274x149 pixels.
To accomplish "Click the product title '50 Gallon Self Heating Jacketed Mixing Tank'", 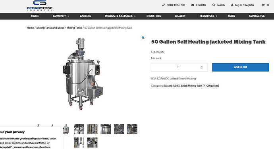I will (x=208, y=42).
